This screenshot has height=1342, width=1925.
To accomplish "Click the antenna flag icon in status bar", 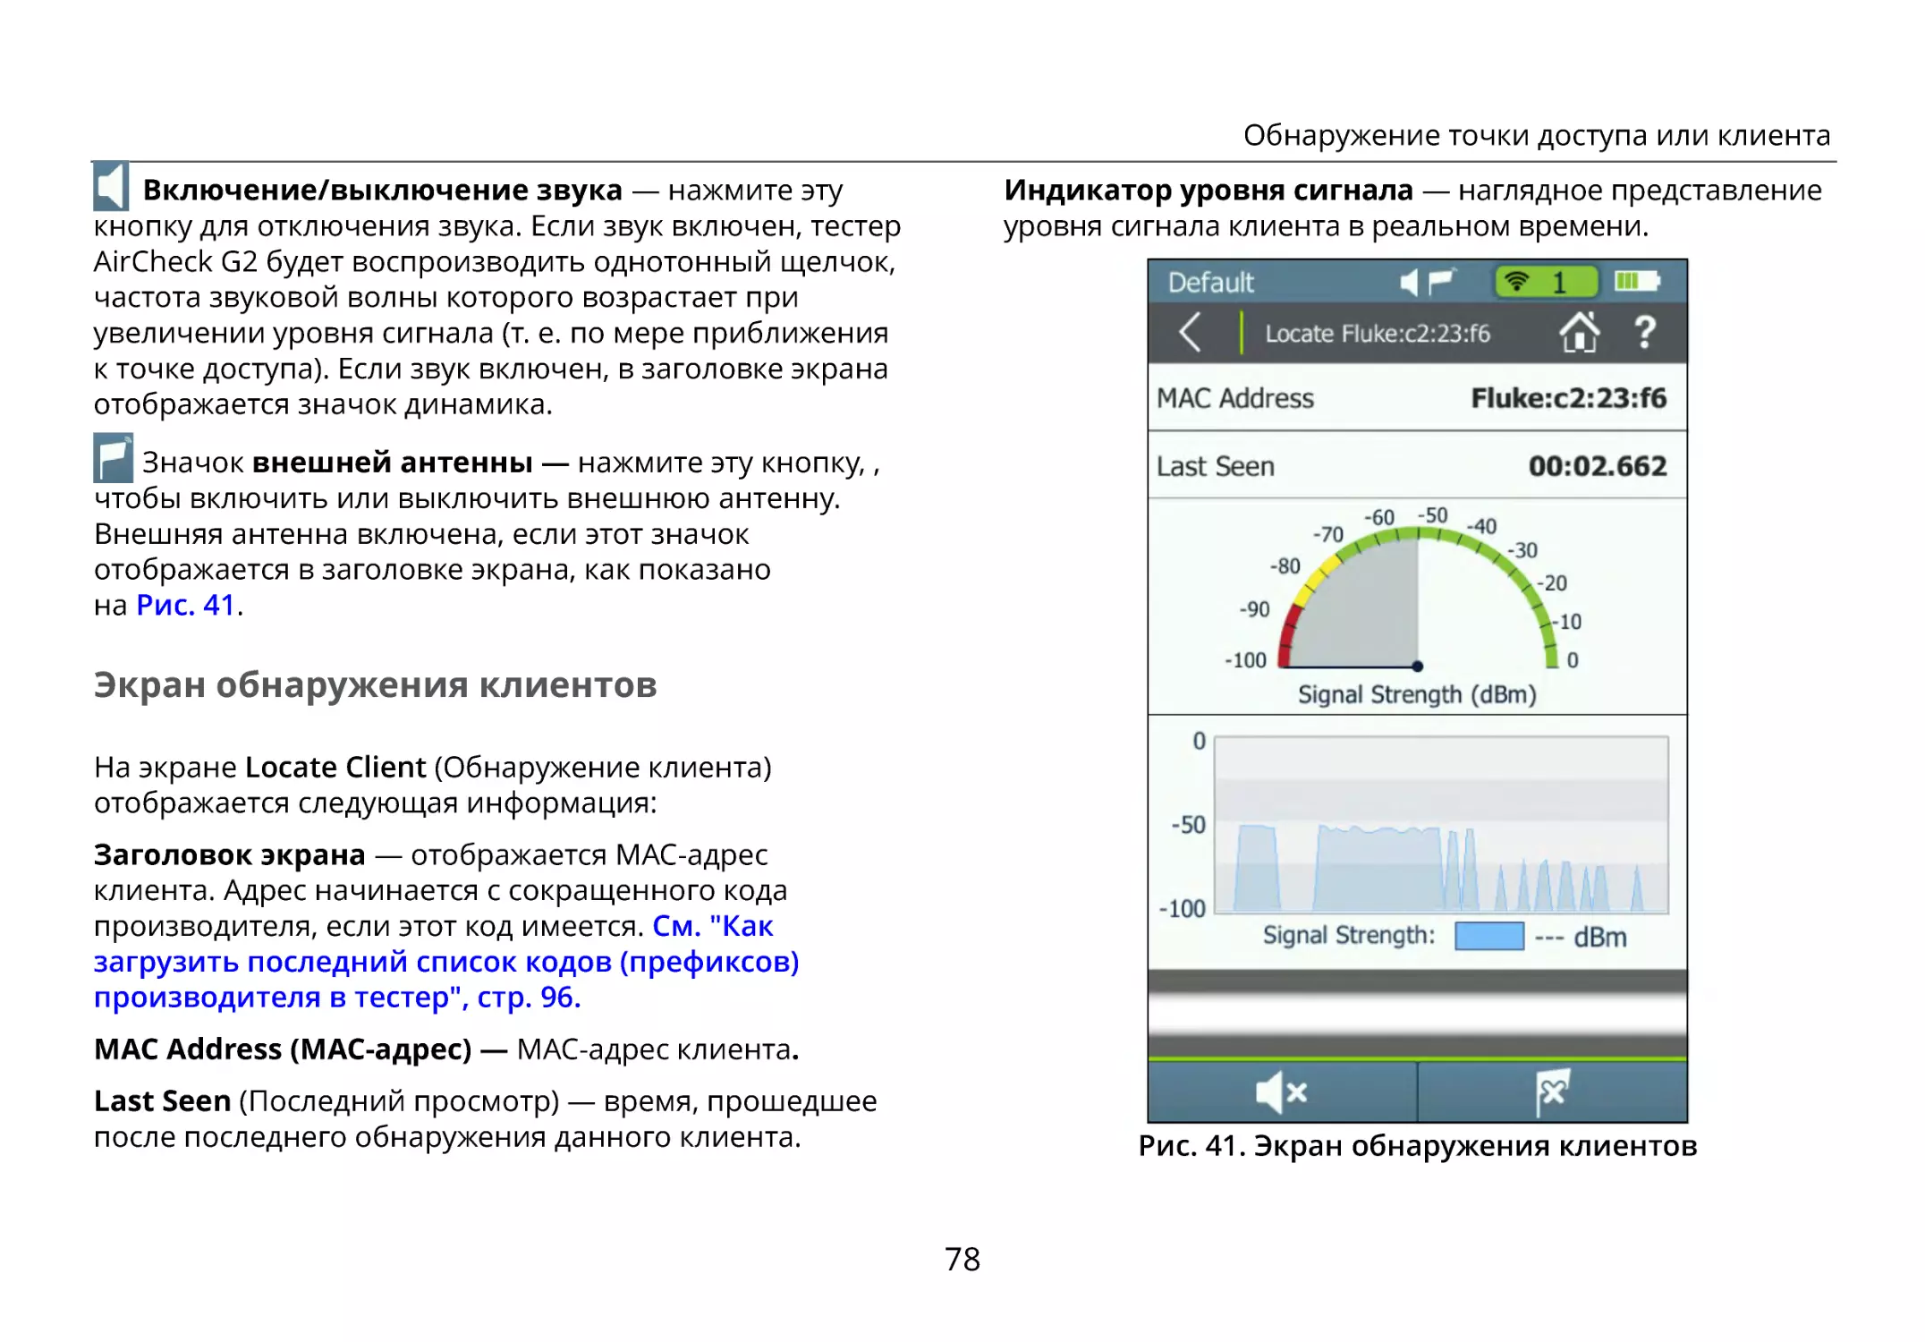I will coord(1442,282).
